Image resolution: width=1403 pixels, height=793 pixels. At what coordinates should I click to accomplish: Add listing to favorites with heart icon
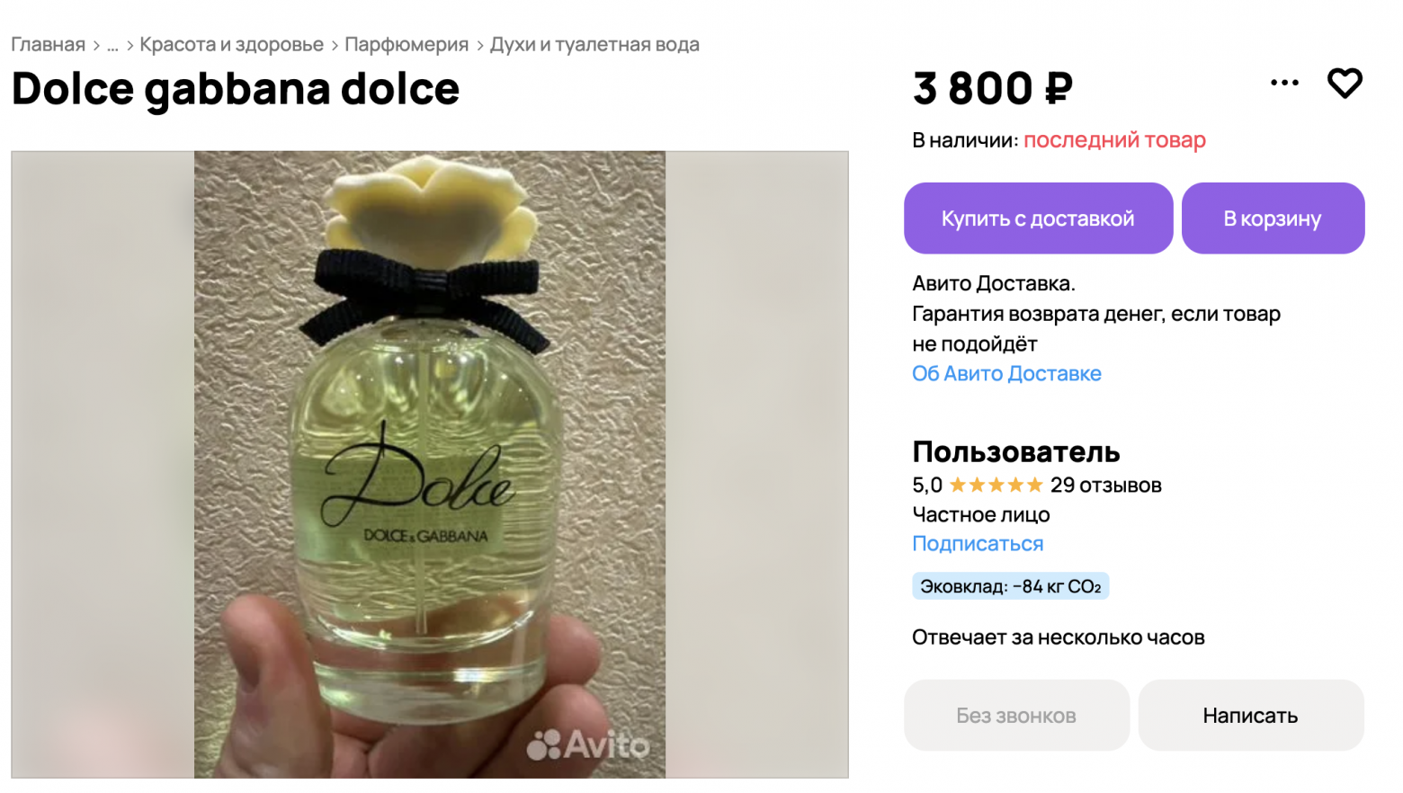tap(1345, 84)
